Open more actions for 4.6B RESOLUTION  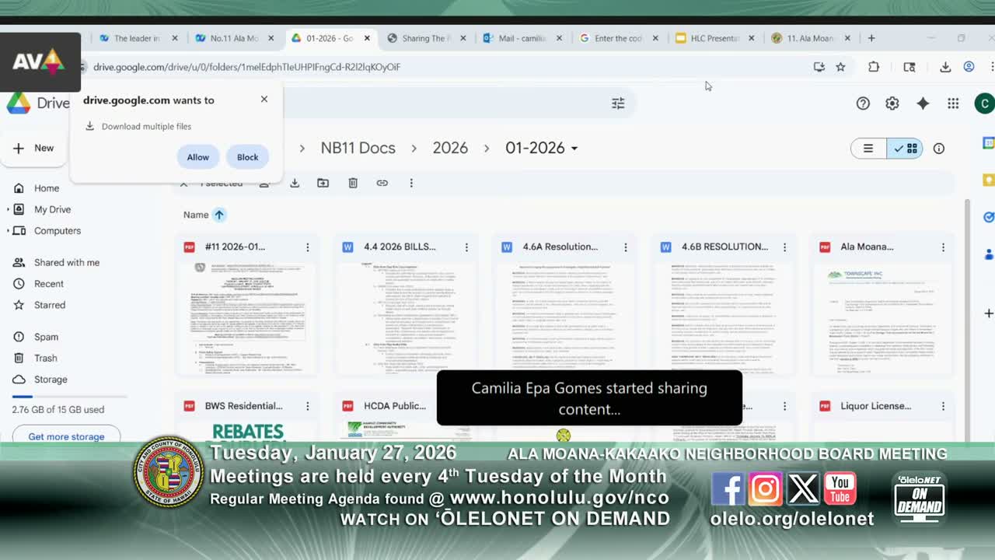pyautogui.click(x=784, y=247)
